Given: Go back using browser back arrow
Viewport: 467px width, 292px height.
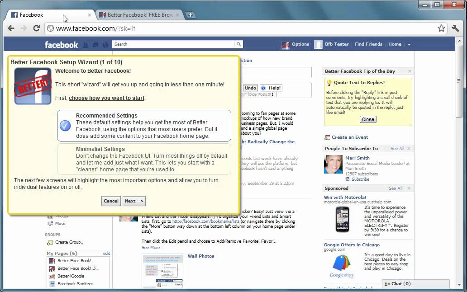Looking at the screenshot, I should [x=11, y=28].
